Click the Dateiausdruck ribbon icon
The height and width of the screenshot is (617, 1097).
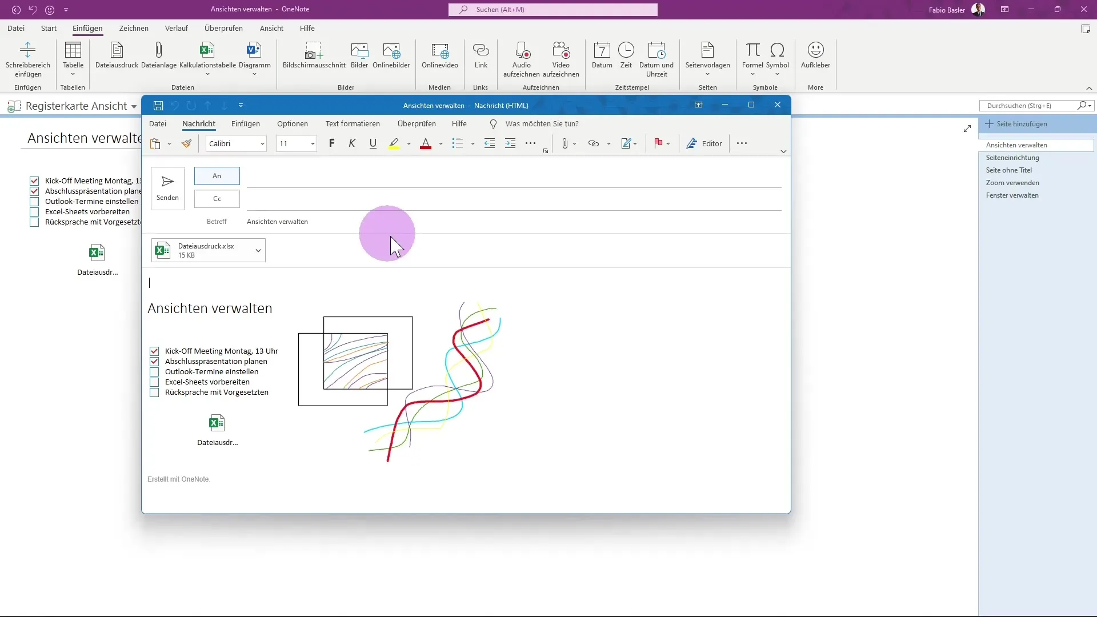(117, 55)
